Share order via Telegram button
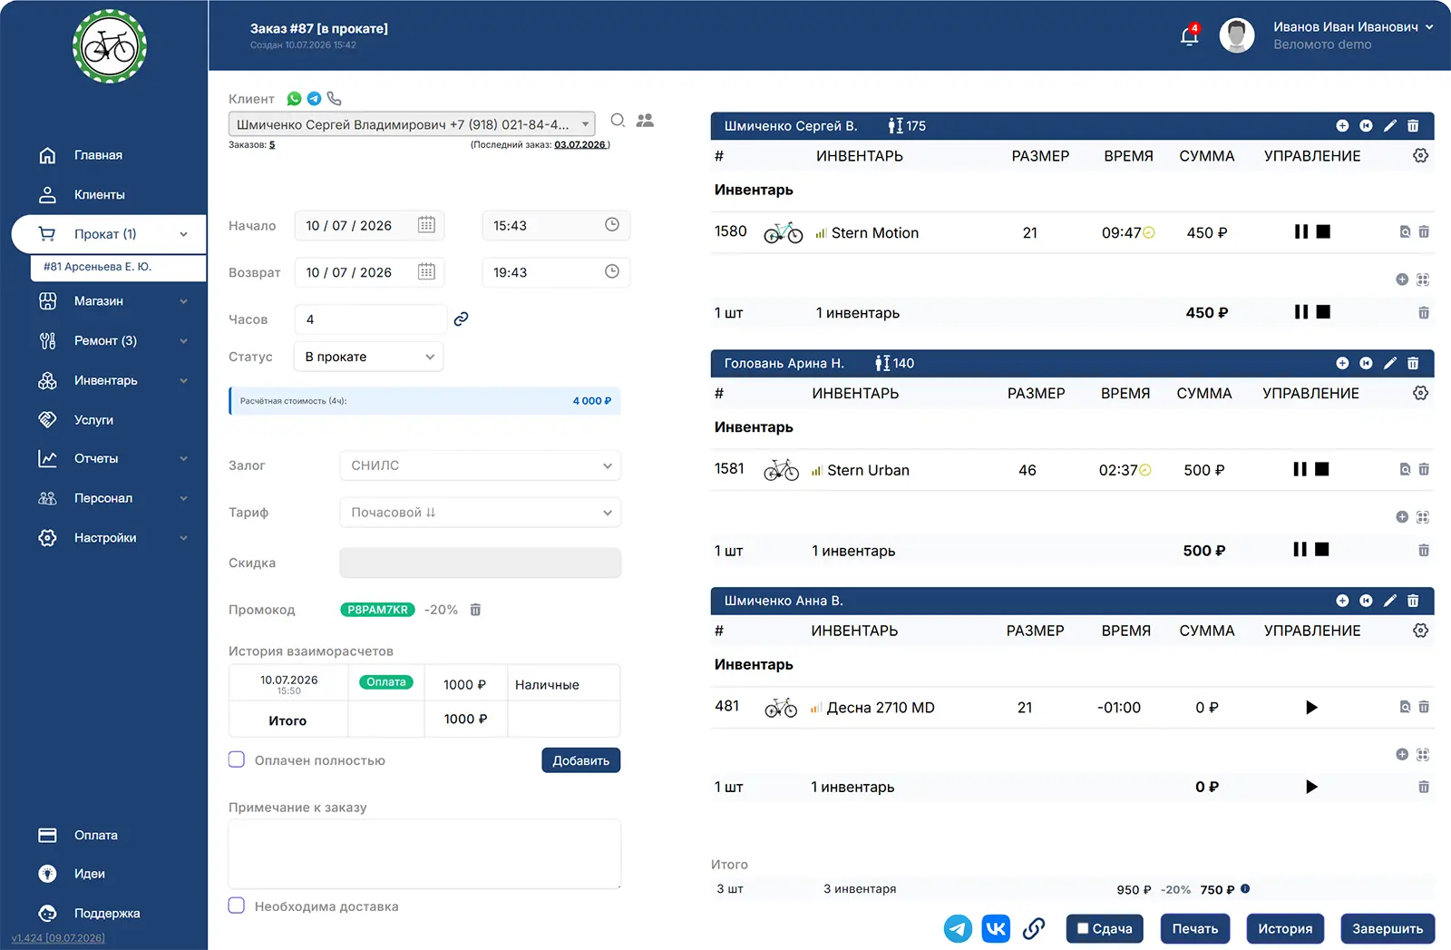The image size is (1451, 950). tap(958, 928)
